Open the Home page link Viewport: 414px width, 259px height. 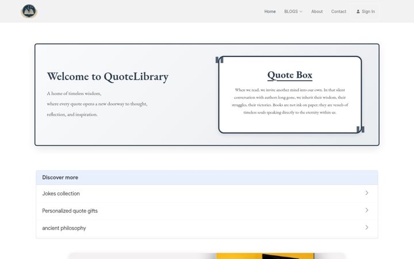pyautogui.click(x=270, y=12)
